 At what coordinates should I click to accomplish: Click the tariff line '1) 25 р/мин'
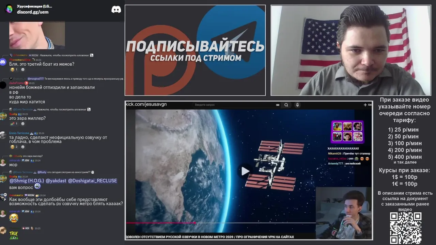pyautogui.click(x=403, y=130)
